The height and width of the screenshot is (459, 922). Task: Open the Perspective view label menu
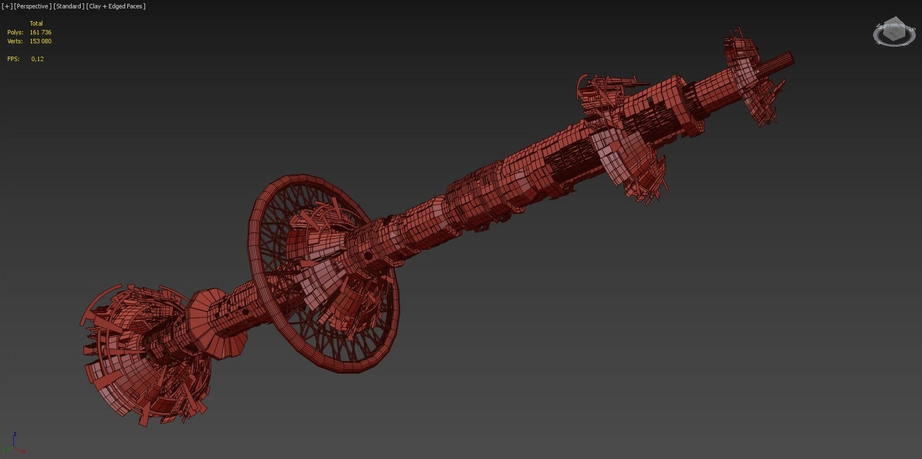tap(33, 6)
